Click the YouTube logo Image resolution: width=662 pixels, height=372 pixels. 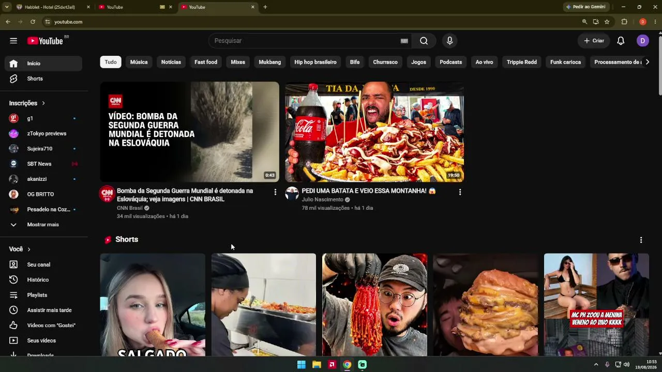[45, 41]
